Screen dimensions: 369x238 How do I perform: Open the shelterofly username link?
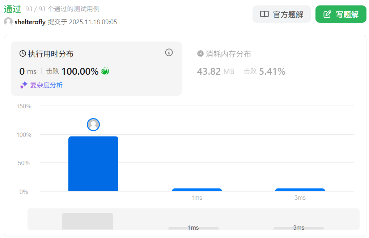point(30,22)
